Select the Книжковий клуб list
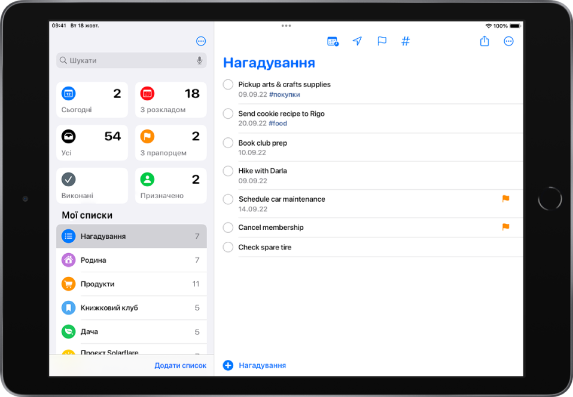This screenshot has width=573, height=397. click(x=132, y=307)
